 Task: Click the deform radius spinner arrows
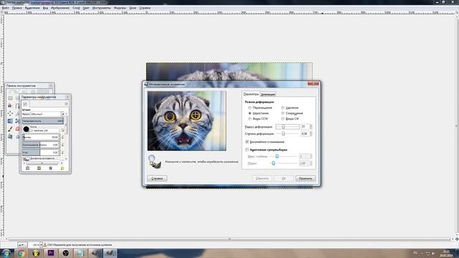(x=311, y=127)
